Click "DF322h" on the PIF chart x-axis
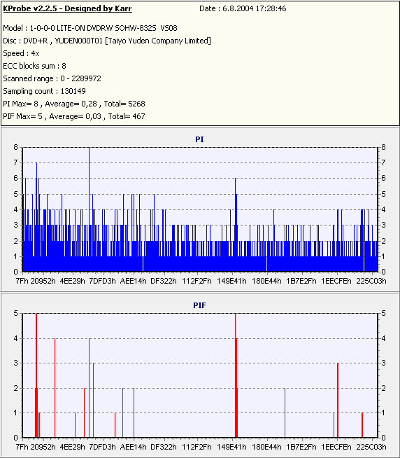The image size is (400, 458). [x=164, y=447]
